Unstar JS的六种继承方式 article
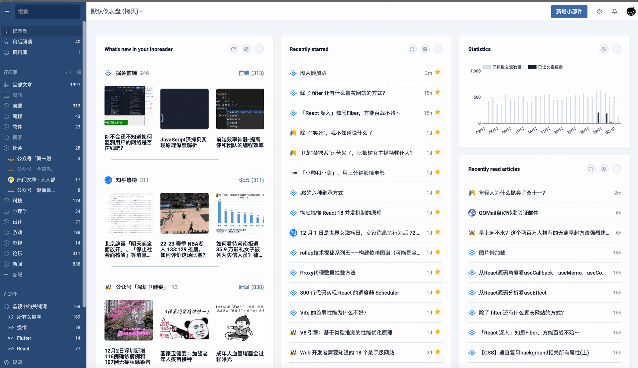This screenshot has width=638, height=368. tap(438, 192)
